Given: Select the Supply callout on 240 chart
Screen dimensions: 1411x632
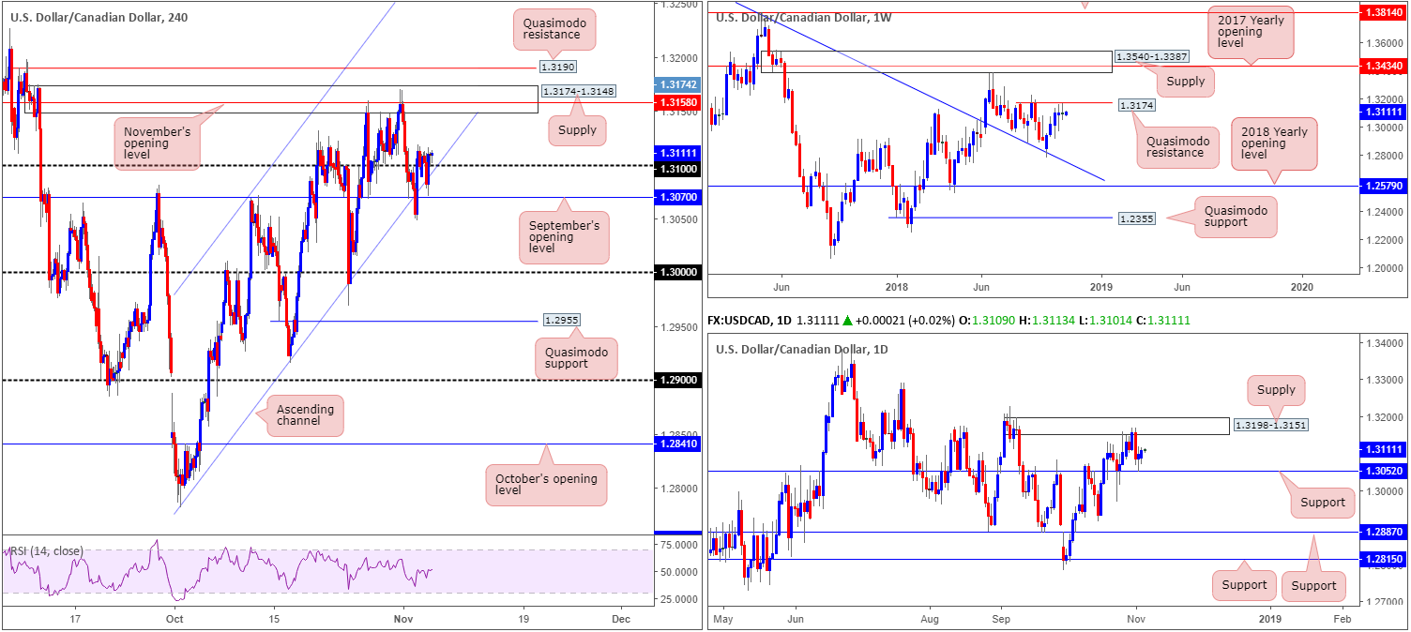Looking at the screenshot, I should point(576,130).
